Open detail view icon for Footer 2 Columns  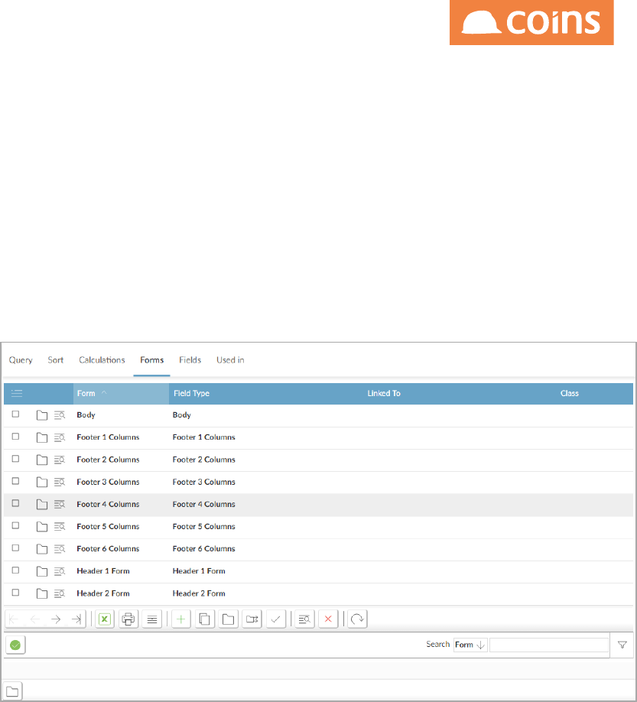[60, 460]
